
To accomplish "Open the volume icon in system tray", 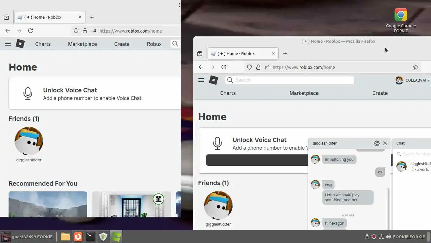I will pos(388,237).
